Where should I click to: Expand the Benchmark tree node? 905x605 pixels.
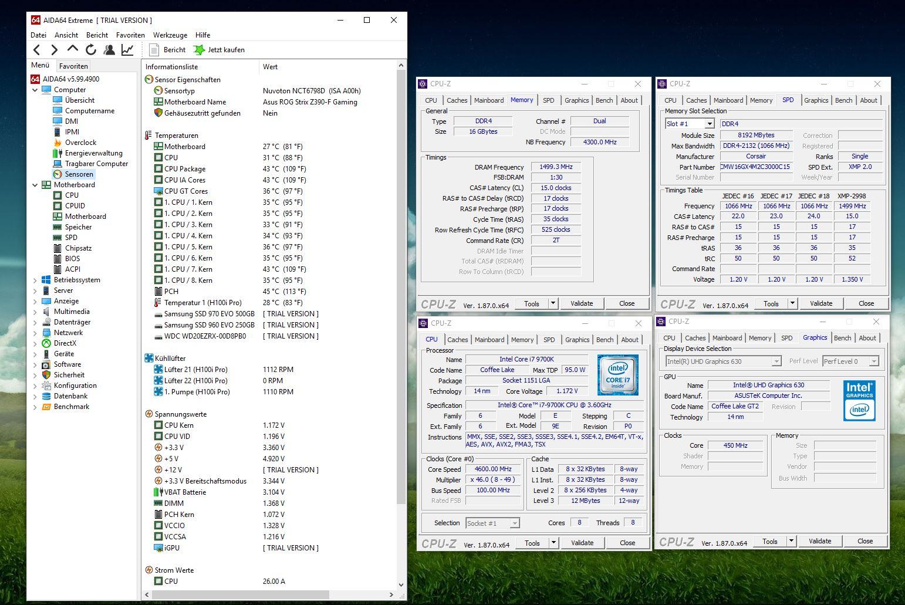35,407
